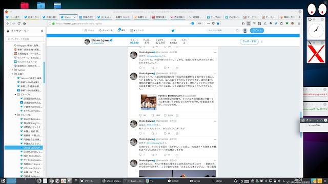Click the volume icon in the system tray
Viewport: 328px width, 184px height.
pyautogui.click(x=279, y=181)
